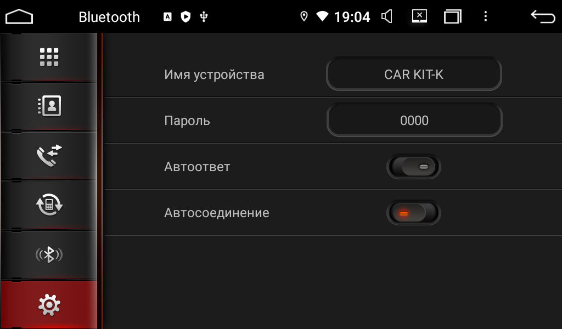Tap the screen-off display icon
This screenshot has height=329, width=562.
pyautogui.click(x=419, y=16)
